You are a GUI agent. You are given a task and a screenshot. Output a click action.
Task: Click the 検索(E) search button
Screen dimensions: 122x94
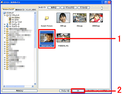click(x=54, y=8)
